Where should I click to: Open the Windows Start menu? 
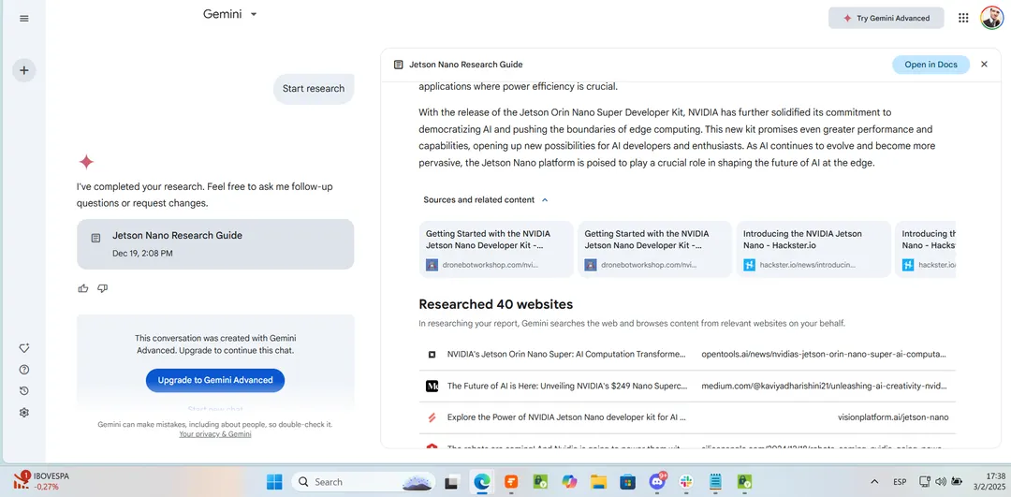(274, 481)
